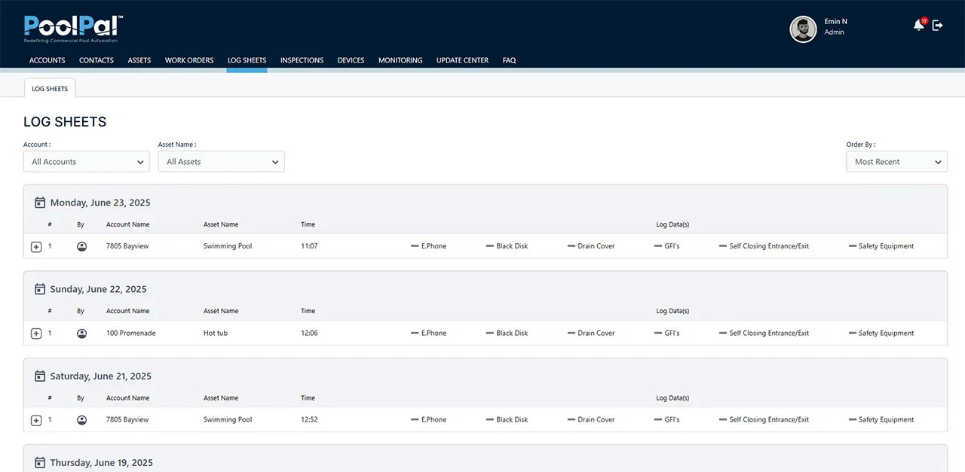
Task: Go to the Work Orders menu
Action: click(x=189, y=60)
